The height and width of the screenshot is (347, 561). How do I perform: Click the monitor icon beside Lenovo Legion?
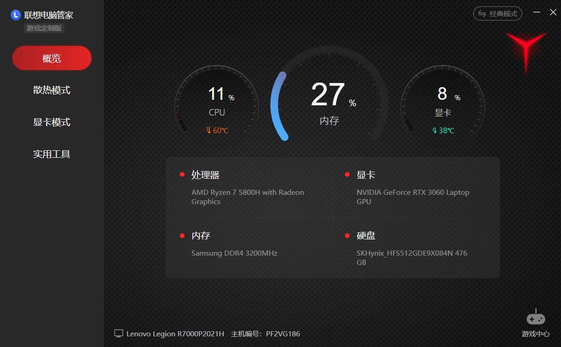(x=119, y=334)
